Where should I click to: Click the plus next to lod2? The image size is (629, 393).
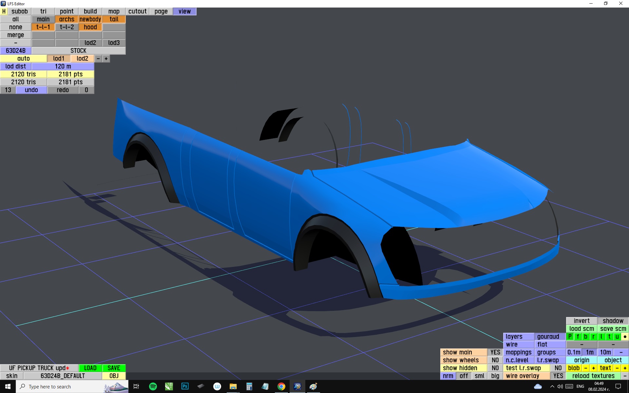pyautogui.click(x=106, y=59)
